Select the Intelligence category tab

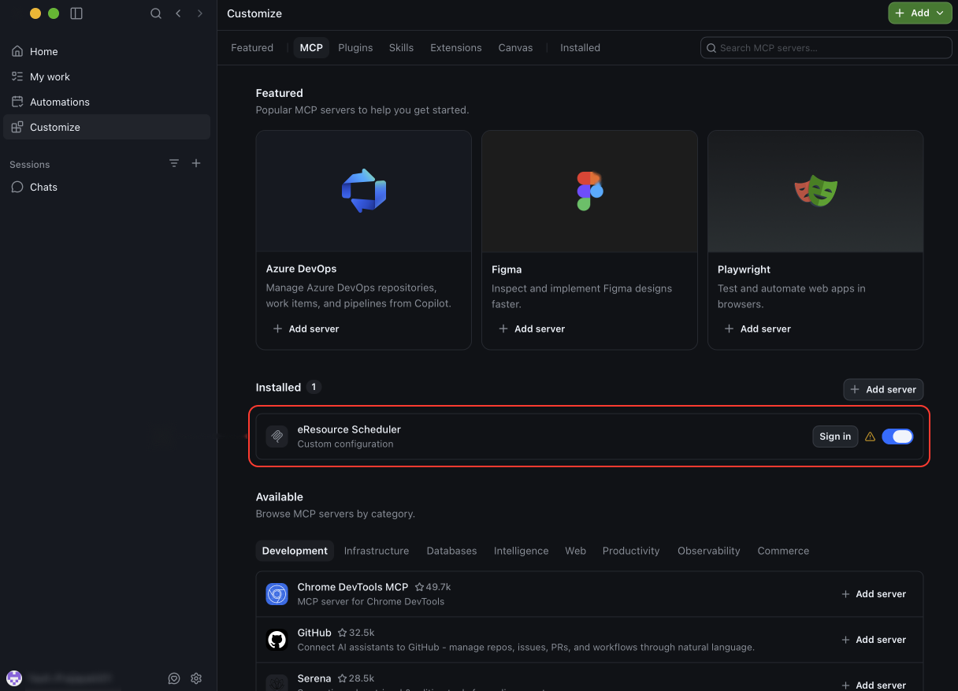coord(521,551)
